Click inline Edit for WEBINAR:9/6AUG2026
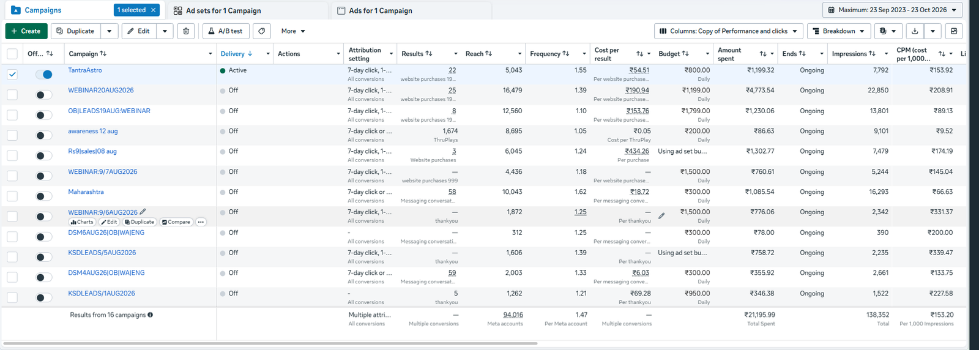979x350 pixels. tap(109, 222)
